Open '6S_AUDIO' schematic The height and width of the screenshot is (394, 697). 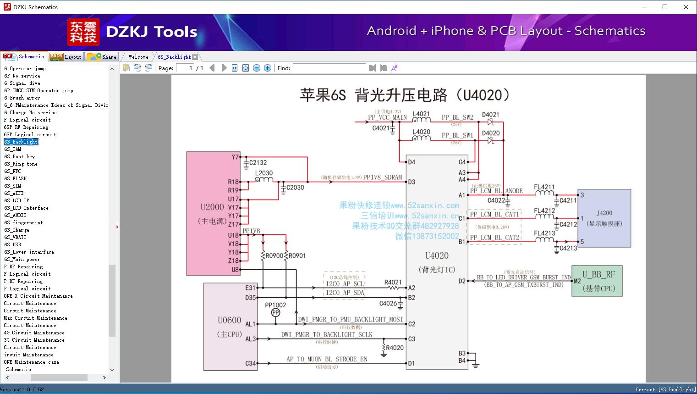[15, 215]
